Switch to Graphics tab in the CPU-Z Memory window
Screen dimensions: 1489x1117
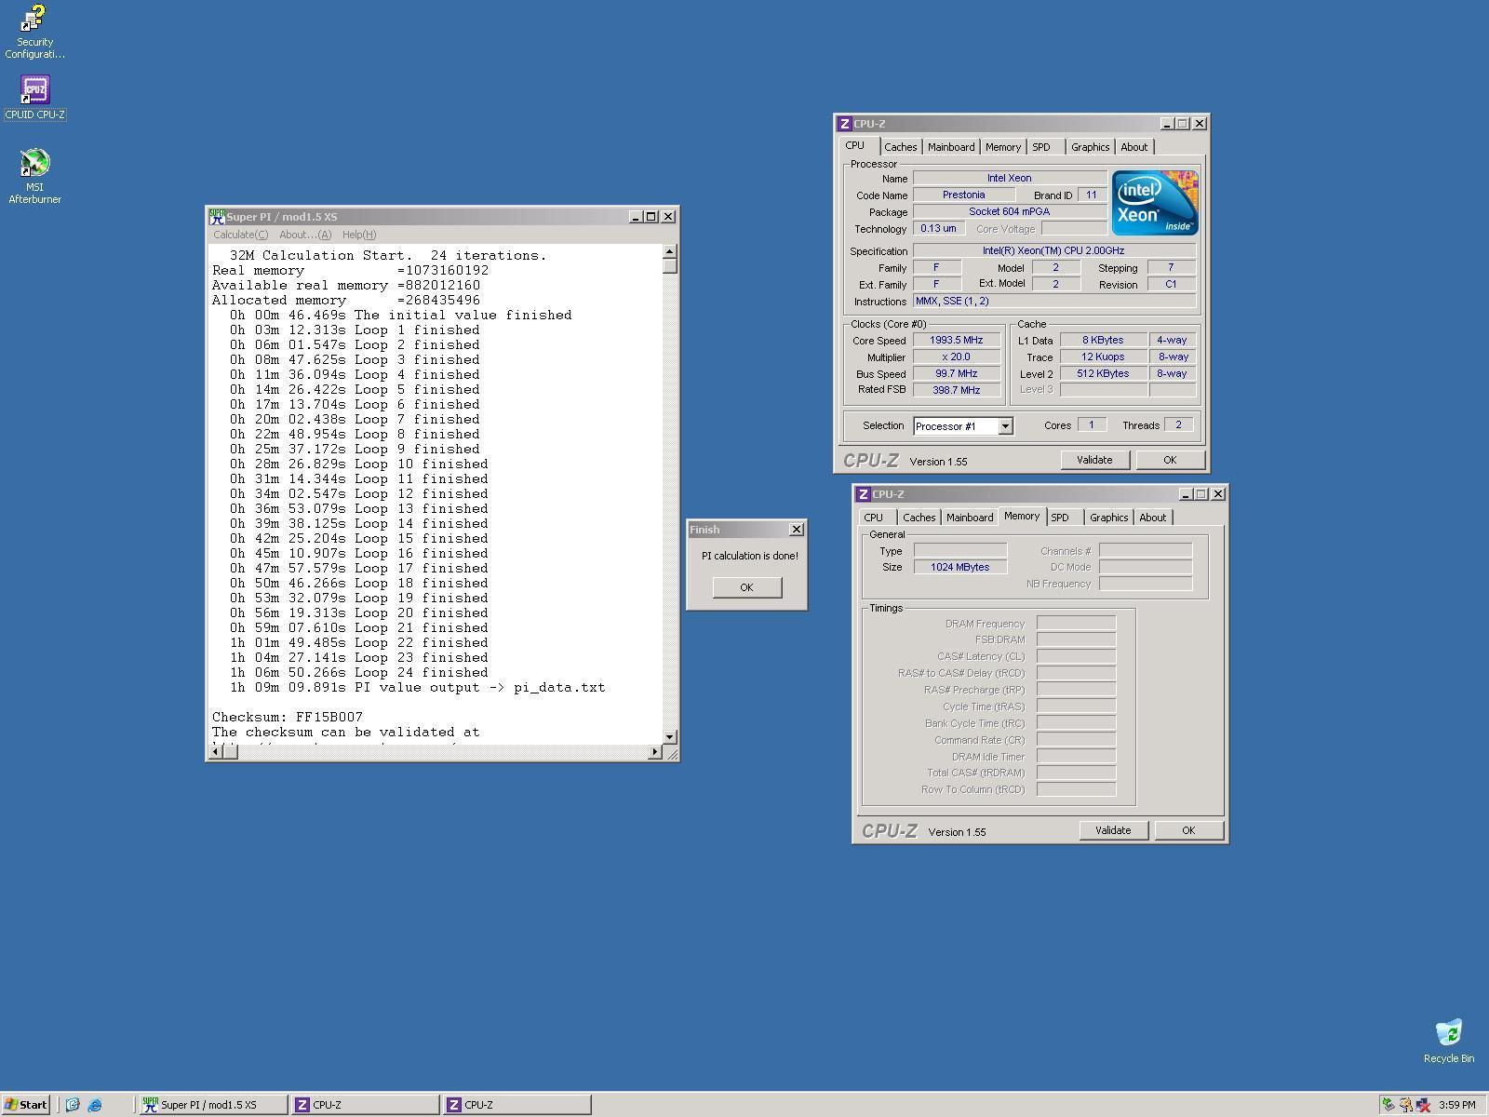pyautogui.click(x=1108, y=518)
